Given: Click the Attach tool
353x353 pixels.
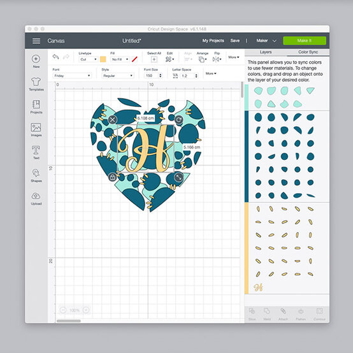Looking at the screenshot, I should [x=283, y=313].
